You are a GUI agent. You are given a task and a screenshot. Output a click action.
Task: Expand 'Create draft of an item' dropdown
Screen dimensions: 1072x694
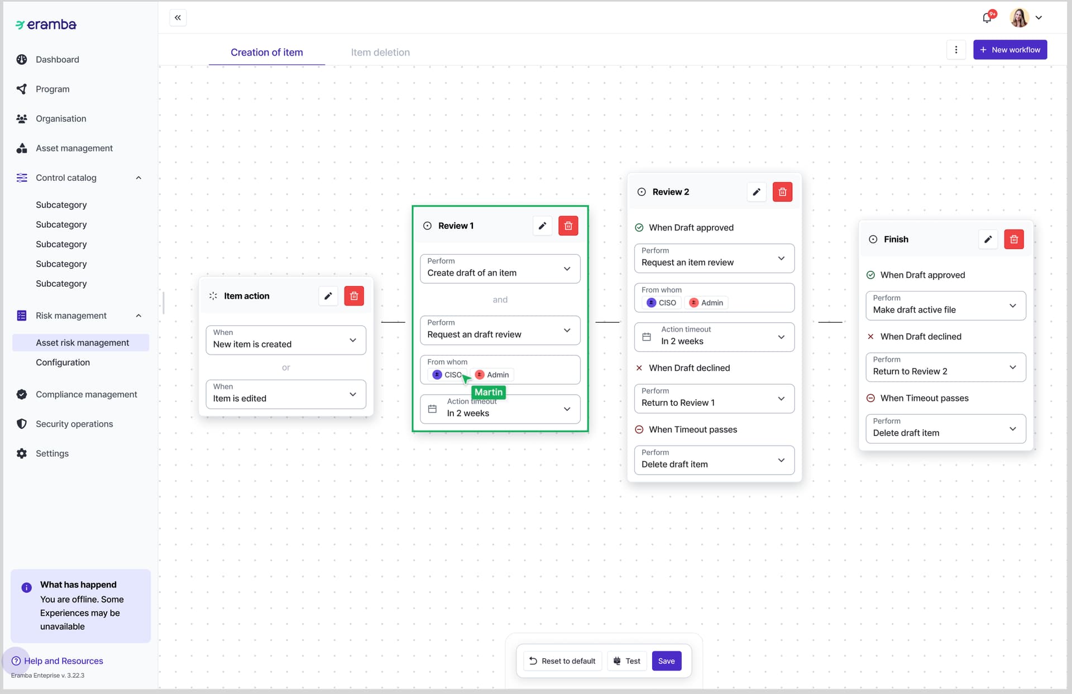500,268
